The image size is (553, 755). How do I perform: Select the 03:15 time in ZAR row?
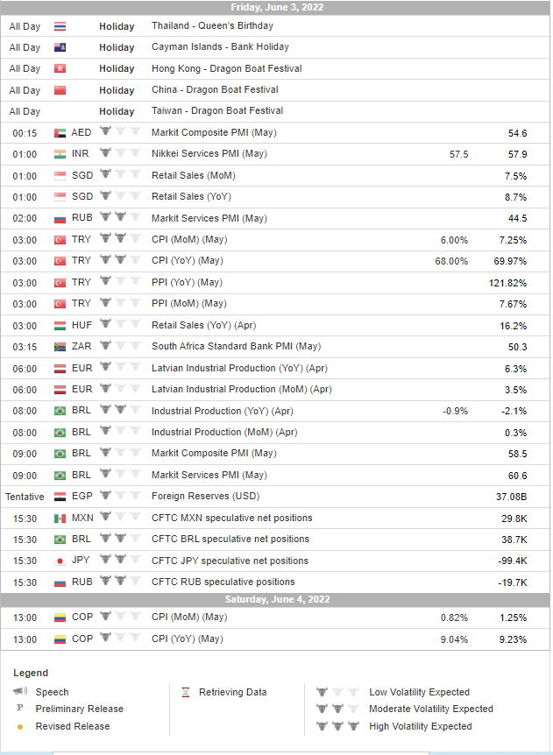coord(25,347)
